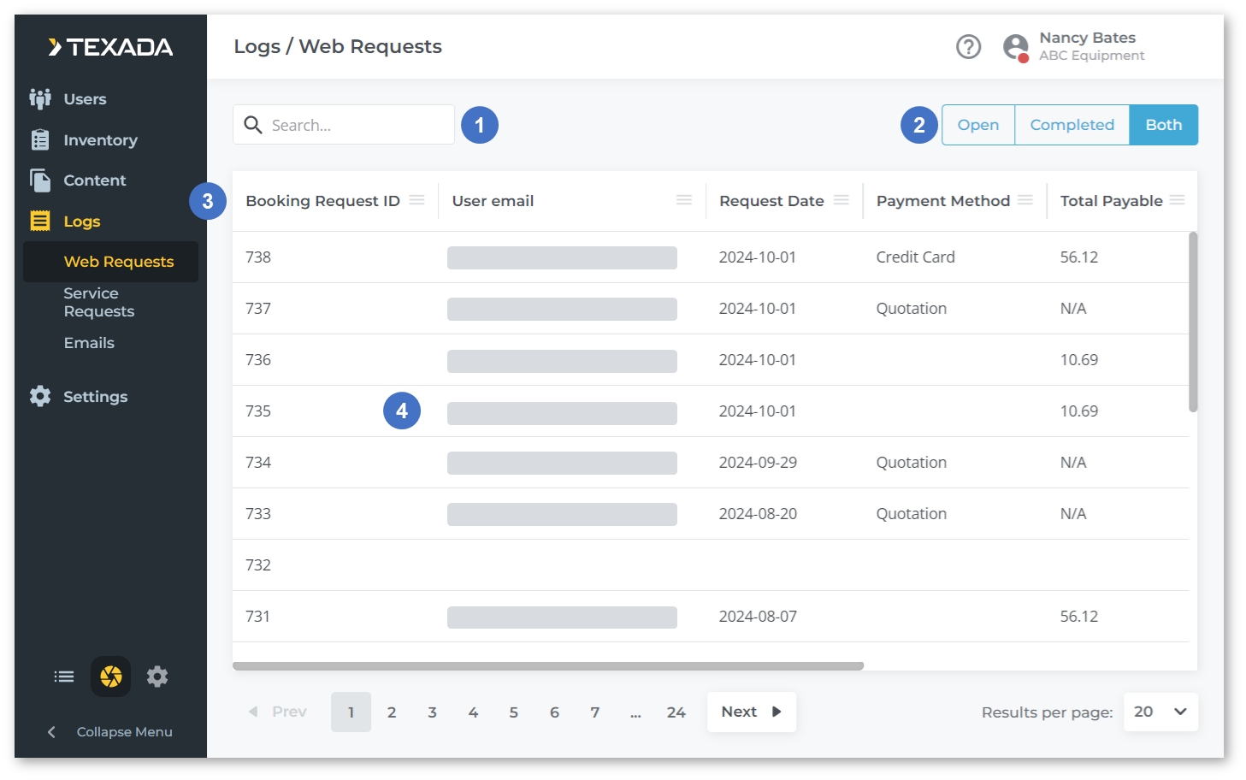Screen dimensions: 1246x780
Task: Open the Results per page dropdown
Action: 1160,712
